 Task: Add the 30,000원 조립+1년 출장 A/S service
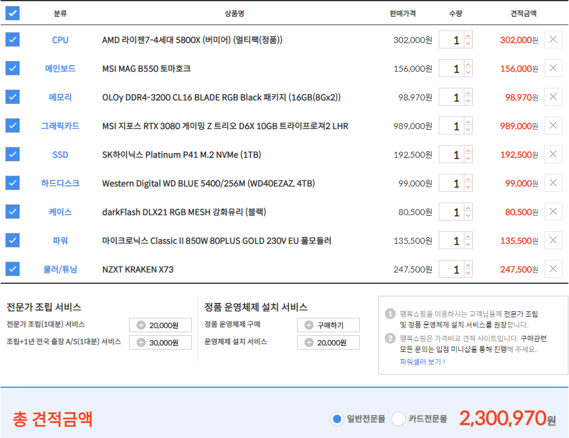point(160,342)
